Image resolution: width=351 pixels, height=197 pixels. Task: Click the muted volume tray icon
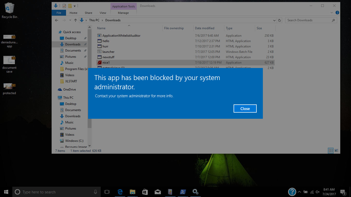pos(318,192)
